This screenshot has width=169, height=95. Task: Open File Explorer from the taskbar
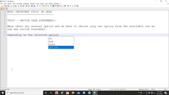coord(73,93)
